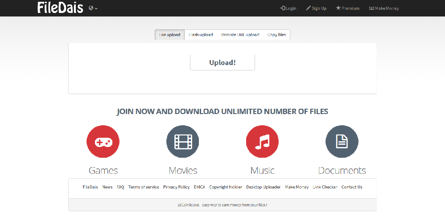Click the red Music note icon

coord(262,141)
